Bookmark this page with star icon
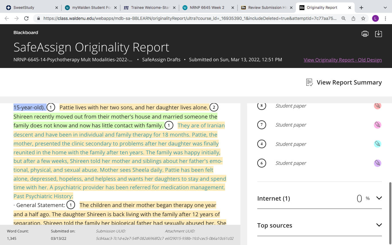The image size is (392, 245). coord(363,18)
